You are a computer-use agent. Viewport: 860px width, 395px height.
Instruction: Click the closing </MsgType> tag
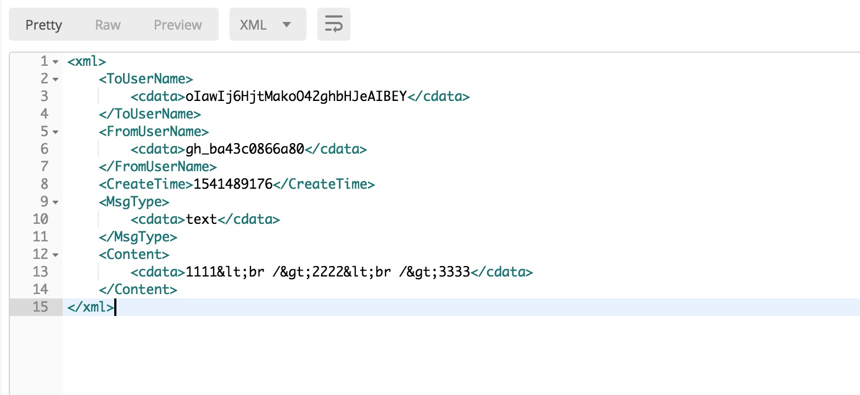pyautogui.click(x=138, y=237)
